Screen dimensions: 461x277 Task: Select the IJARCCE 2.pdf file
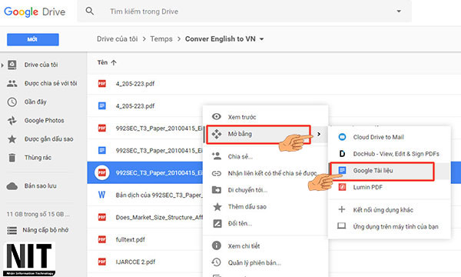click(135, 262)
